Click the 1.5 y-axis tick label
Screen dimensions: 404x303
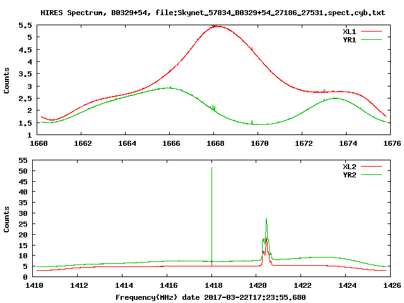pos(25,123)
